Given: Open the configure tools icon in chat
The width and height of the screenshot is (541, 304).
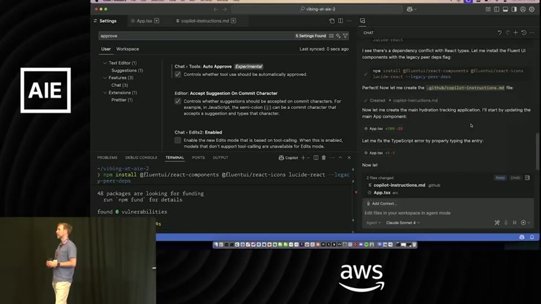Looking at the screenshot, I should pos(497,223).
